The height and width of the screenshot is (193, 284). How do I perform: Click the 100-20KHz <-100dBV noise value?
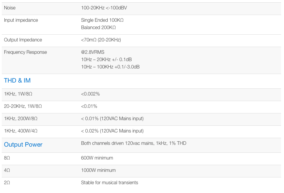click(104, 8)
